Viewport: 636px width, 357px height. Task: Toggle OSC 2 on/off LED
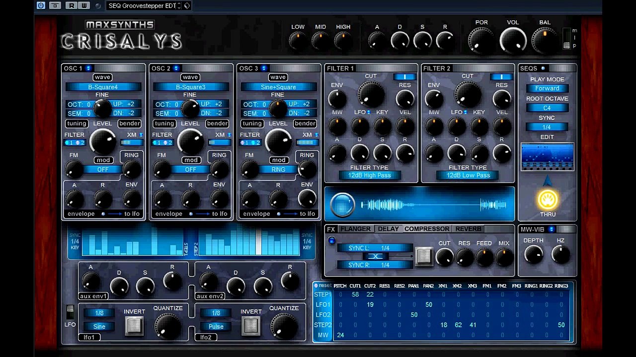pyautogui.click(x=176, y=68)
